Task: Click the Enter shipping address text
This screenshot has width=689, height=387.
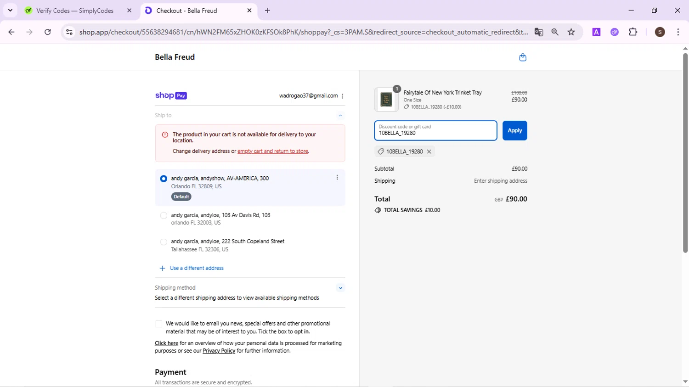Action: click(501, 181)
